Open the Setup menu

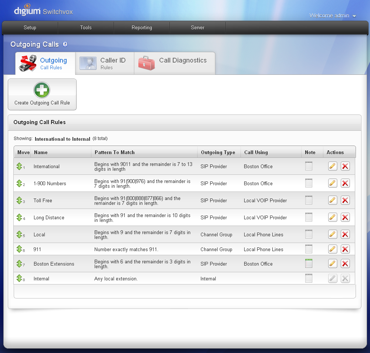30,28
